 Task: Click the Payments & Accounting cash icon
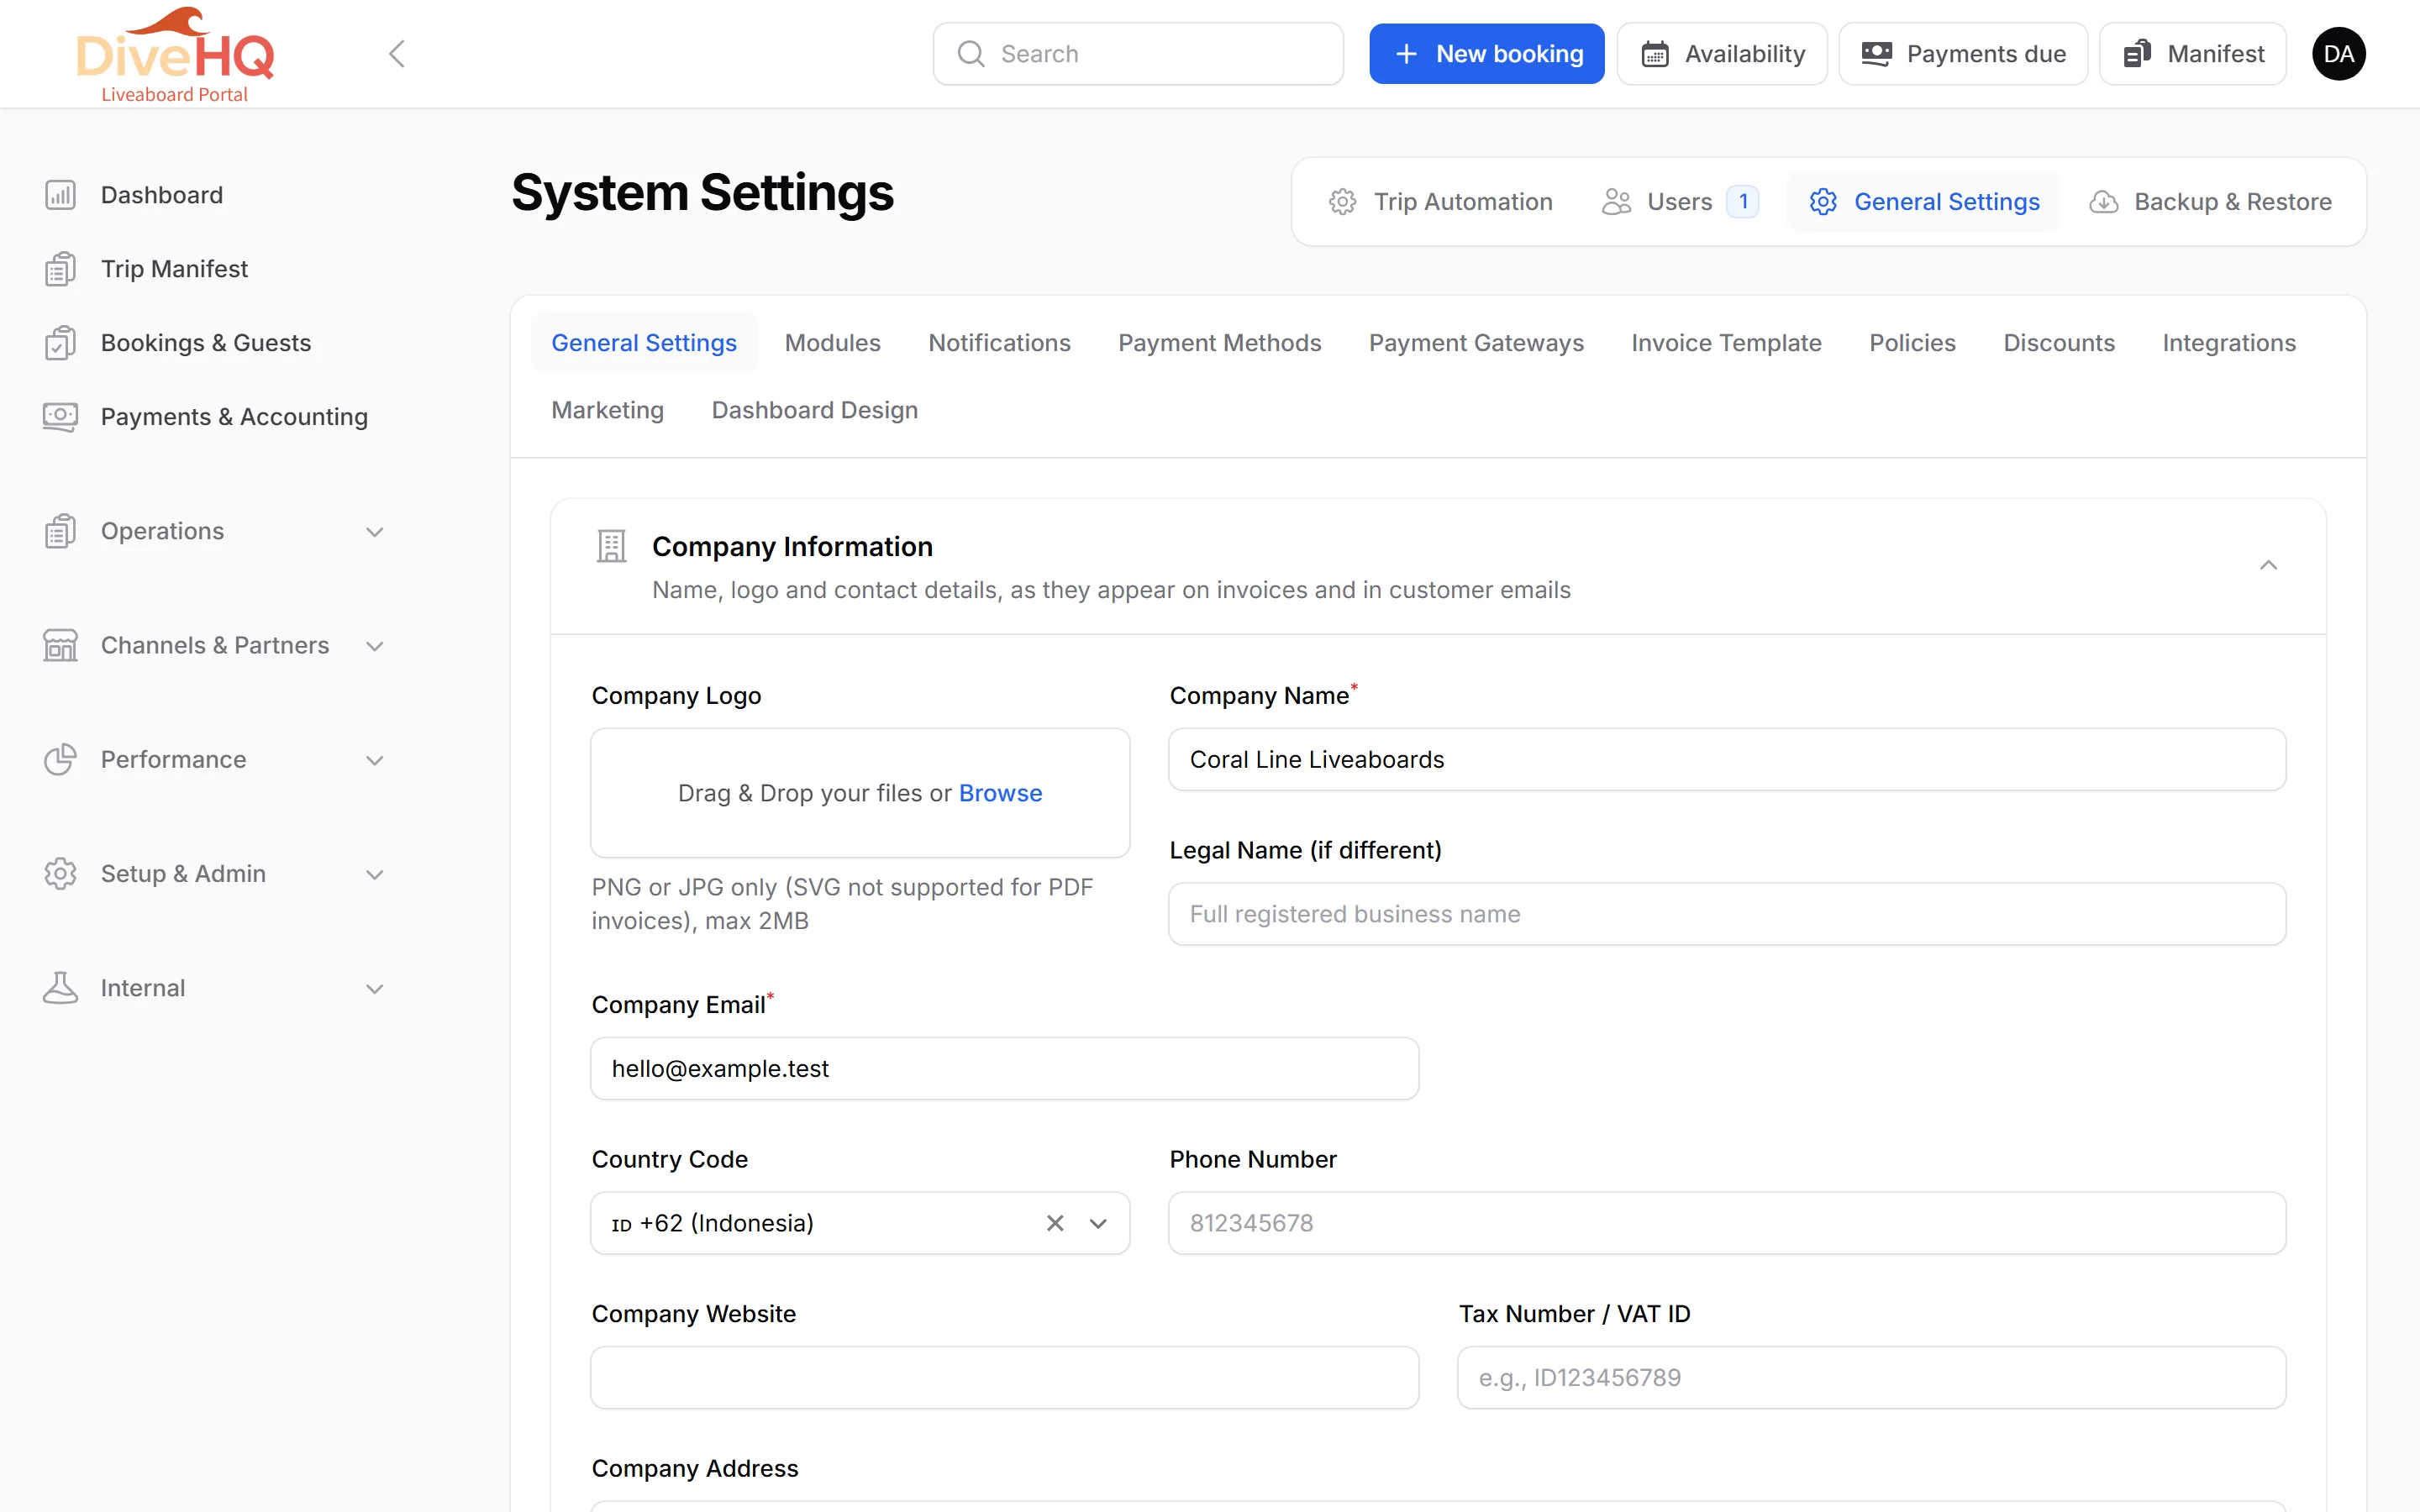[x=60, y=417]
